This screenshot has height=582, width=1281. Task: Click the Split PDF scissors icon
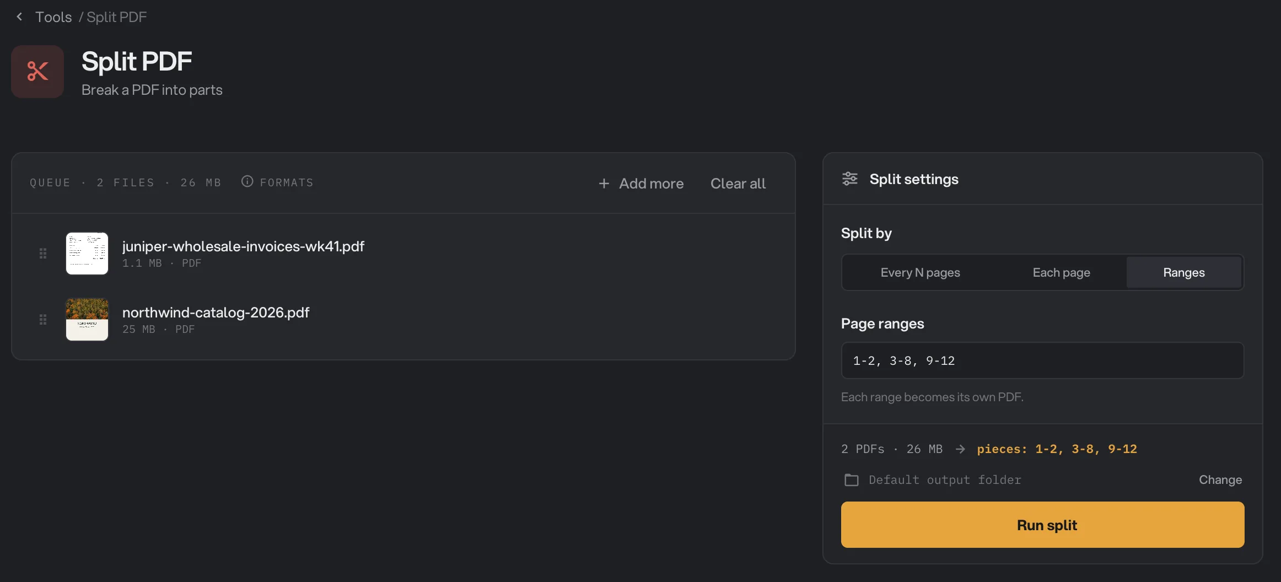point(37,72)
